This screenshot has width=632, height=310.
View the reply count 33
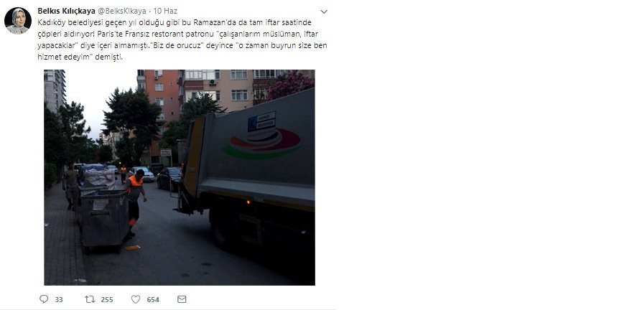click(59, 299)
